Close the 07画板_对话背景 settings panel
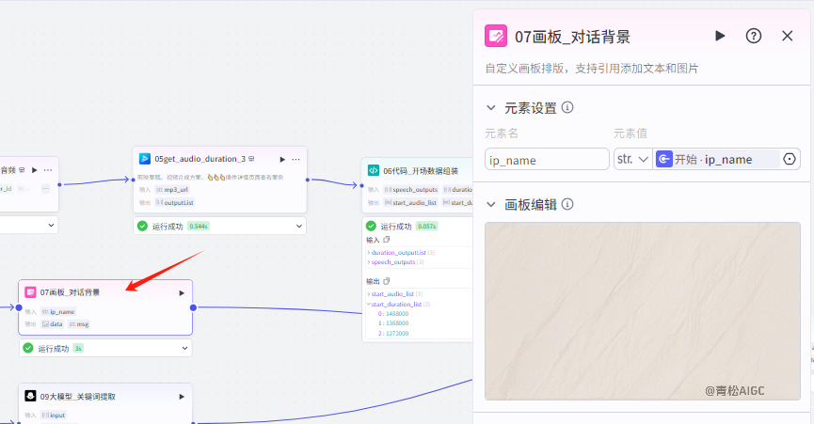The width and height of the screenshot is (814, 424). 787,36
